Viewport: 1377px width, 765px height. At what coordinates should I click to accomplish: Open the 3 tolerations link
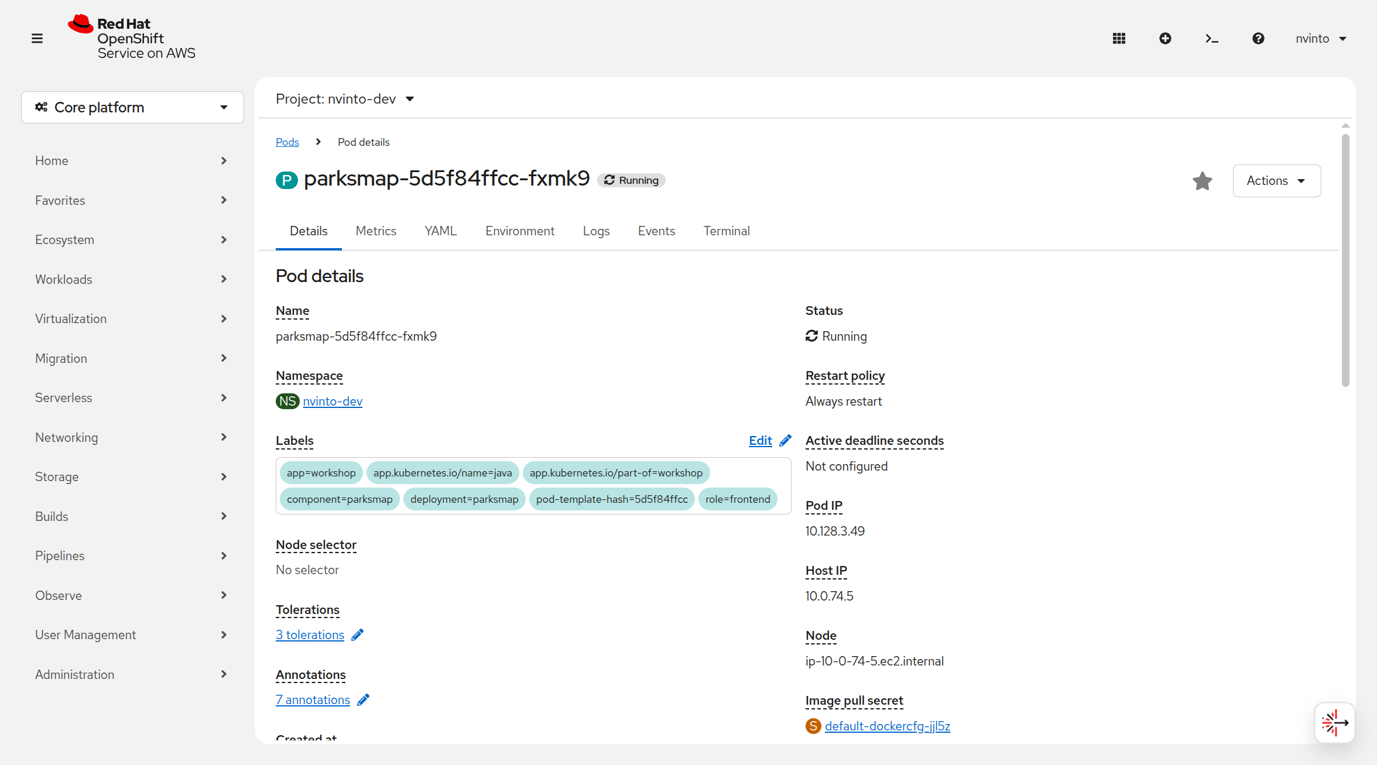(x=310, y=635)
